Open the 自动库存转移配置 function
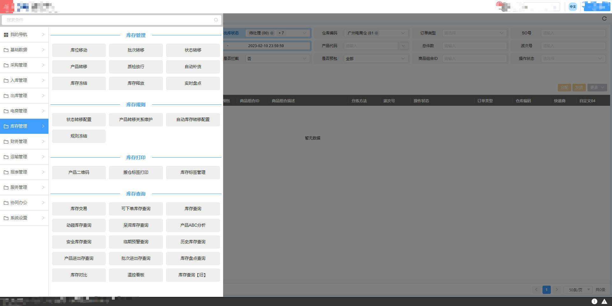The height and width of the screenshot is (306, 612). tap(193, 120)
